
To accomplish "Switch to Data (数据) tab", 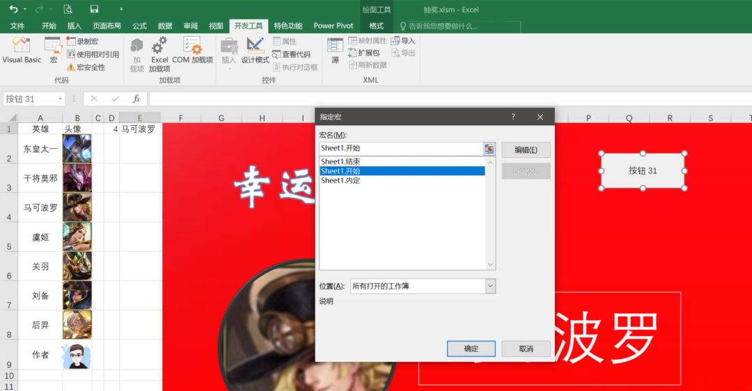I will point(165,26).
